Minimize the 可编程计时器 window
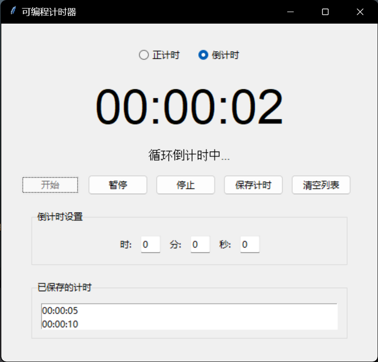Screen dimensions: 378x362 pos(291,12)
